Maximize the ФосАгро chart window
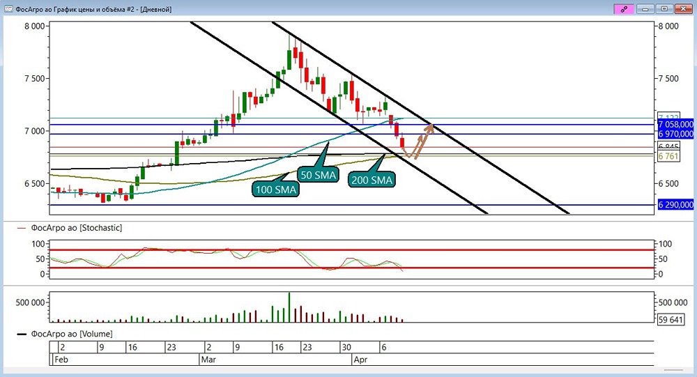This screenshot has width=697, height=377. click(x=664, y=9)
